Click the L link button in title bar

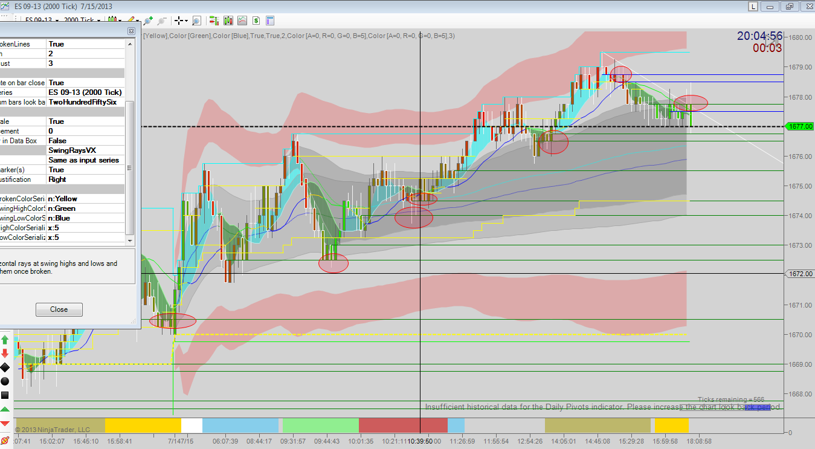[x=753, y=7]
